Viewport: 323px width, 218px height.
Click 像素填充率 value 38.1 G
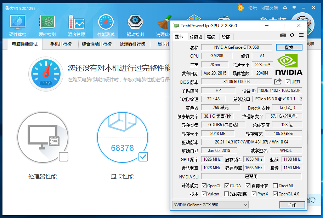click(217, 116)
